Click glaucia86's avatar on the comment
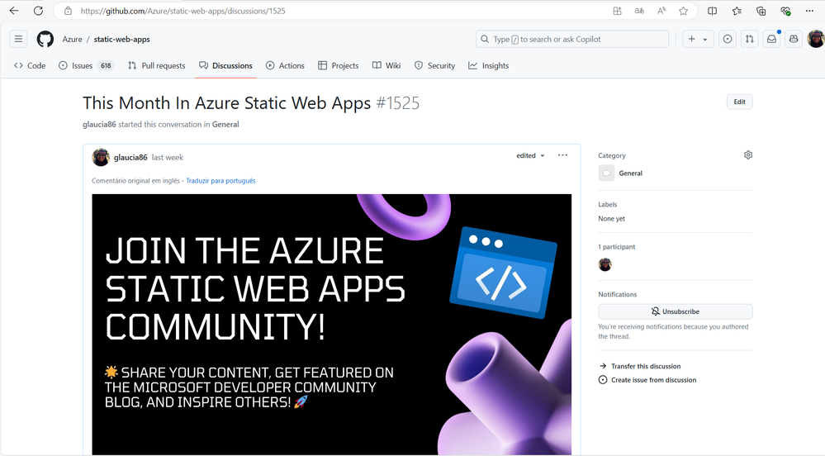This screenshot has width=825, height=456. tap(101, 158)
